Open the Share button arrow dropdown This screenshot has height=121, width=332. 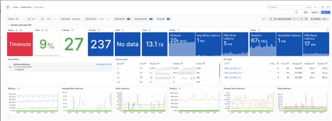[329, 13]
